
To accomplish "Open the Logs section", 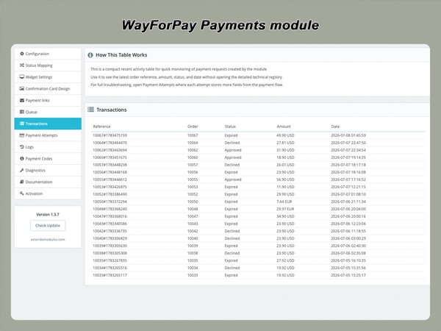I will pyautogui.click(x=48, y=147).
